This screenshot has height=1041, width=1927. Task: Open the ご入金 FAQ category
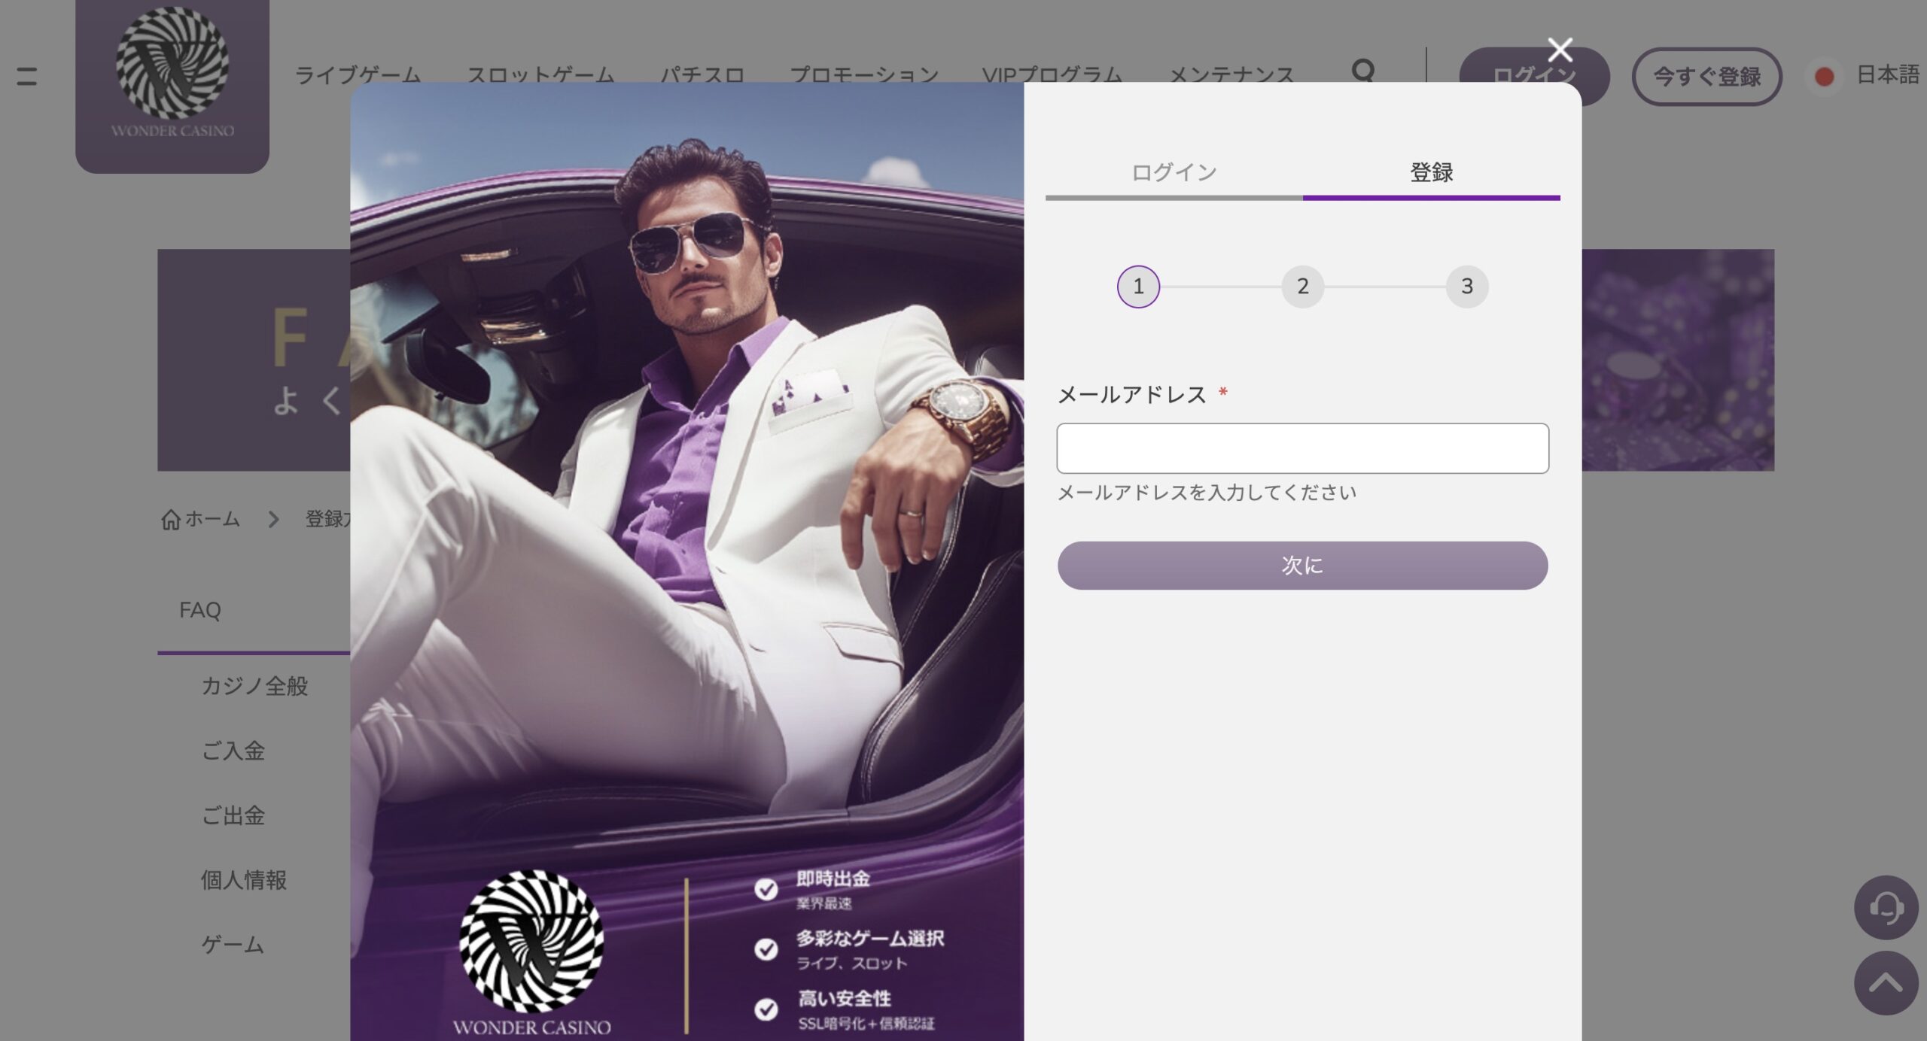233,751
